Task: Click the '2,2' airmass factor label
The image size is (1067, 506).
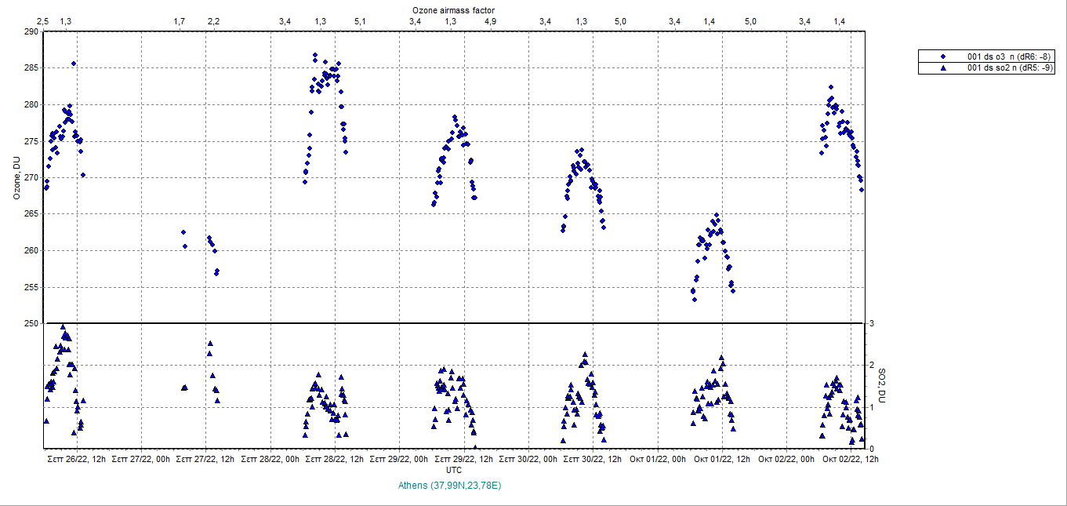Action: coord(213,21)
